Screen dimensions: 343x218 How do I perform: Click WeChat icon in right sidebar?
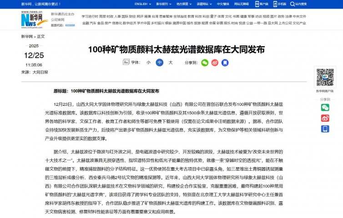click(x=325, y=108)
